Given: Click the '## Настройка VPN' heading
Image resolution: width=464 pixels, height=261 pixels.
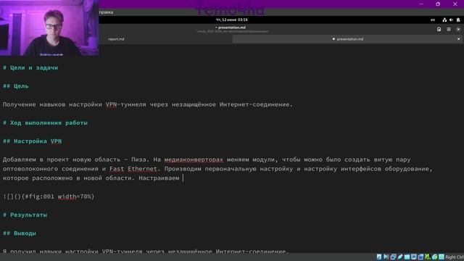Looking at the screenshot, I should coord(32,141).
